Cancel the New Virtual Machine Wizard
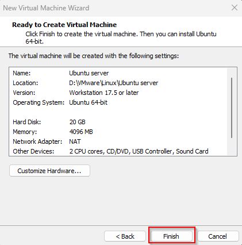 click(x=218, y=236)
